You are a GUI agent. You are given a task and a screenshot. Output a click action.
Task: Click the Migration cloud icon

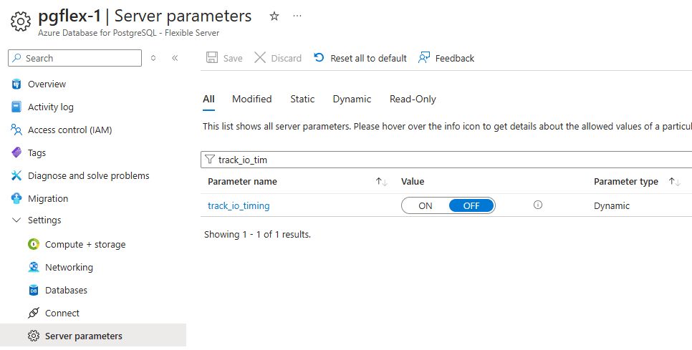pos(16,199)
